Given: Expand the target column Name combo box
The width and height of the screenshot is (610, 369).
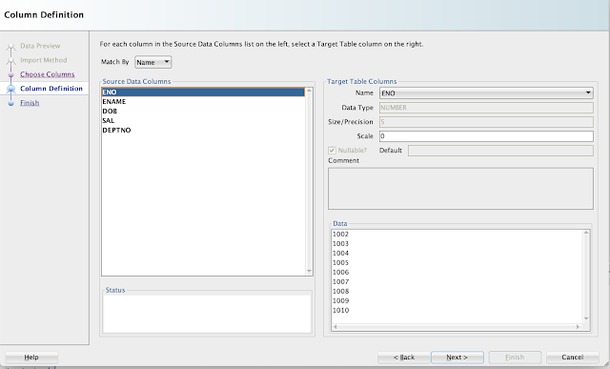Looking at the screenshot, I should click(x=486, y=93).
